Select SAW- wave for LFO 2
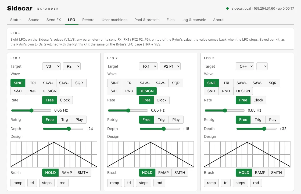 click(x=161, y=83)
